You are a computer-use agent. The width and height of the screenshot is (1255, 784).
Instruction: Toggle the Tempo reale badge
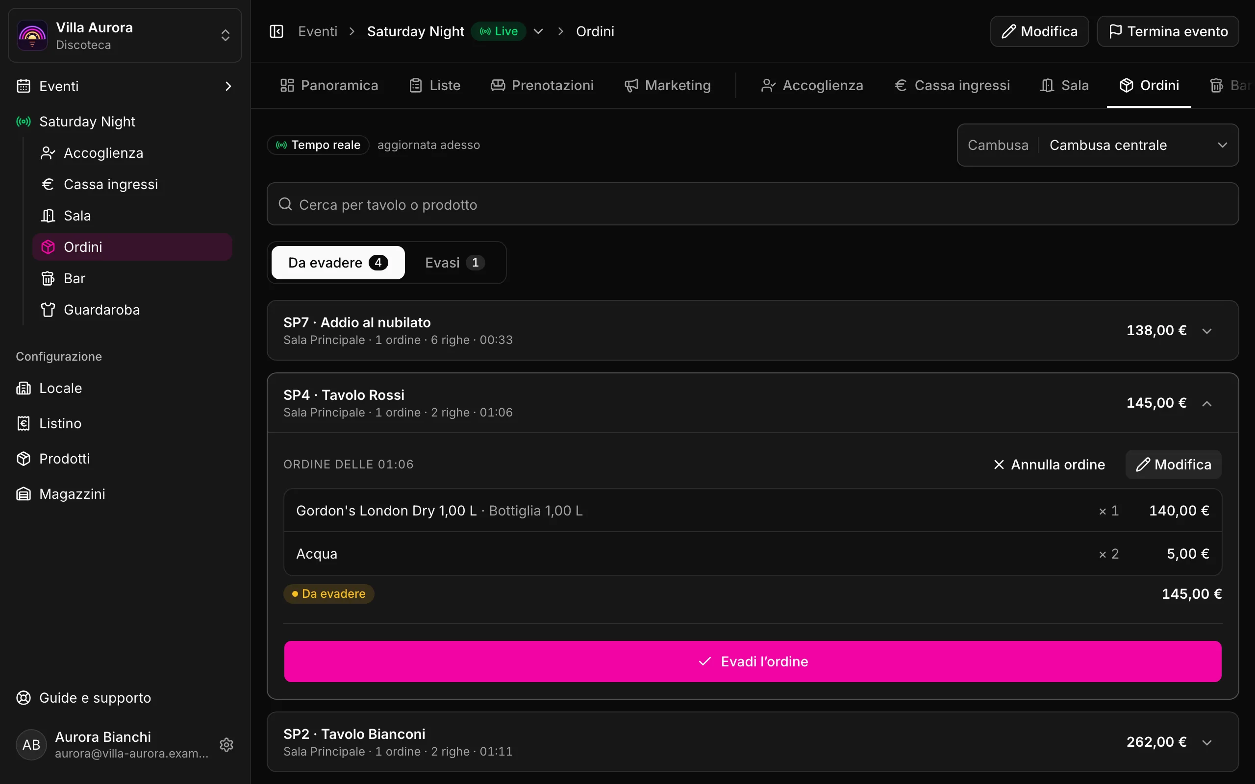[318, 145]
